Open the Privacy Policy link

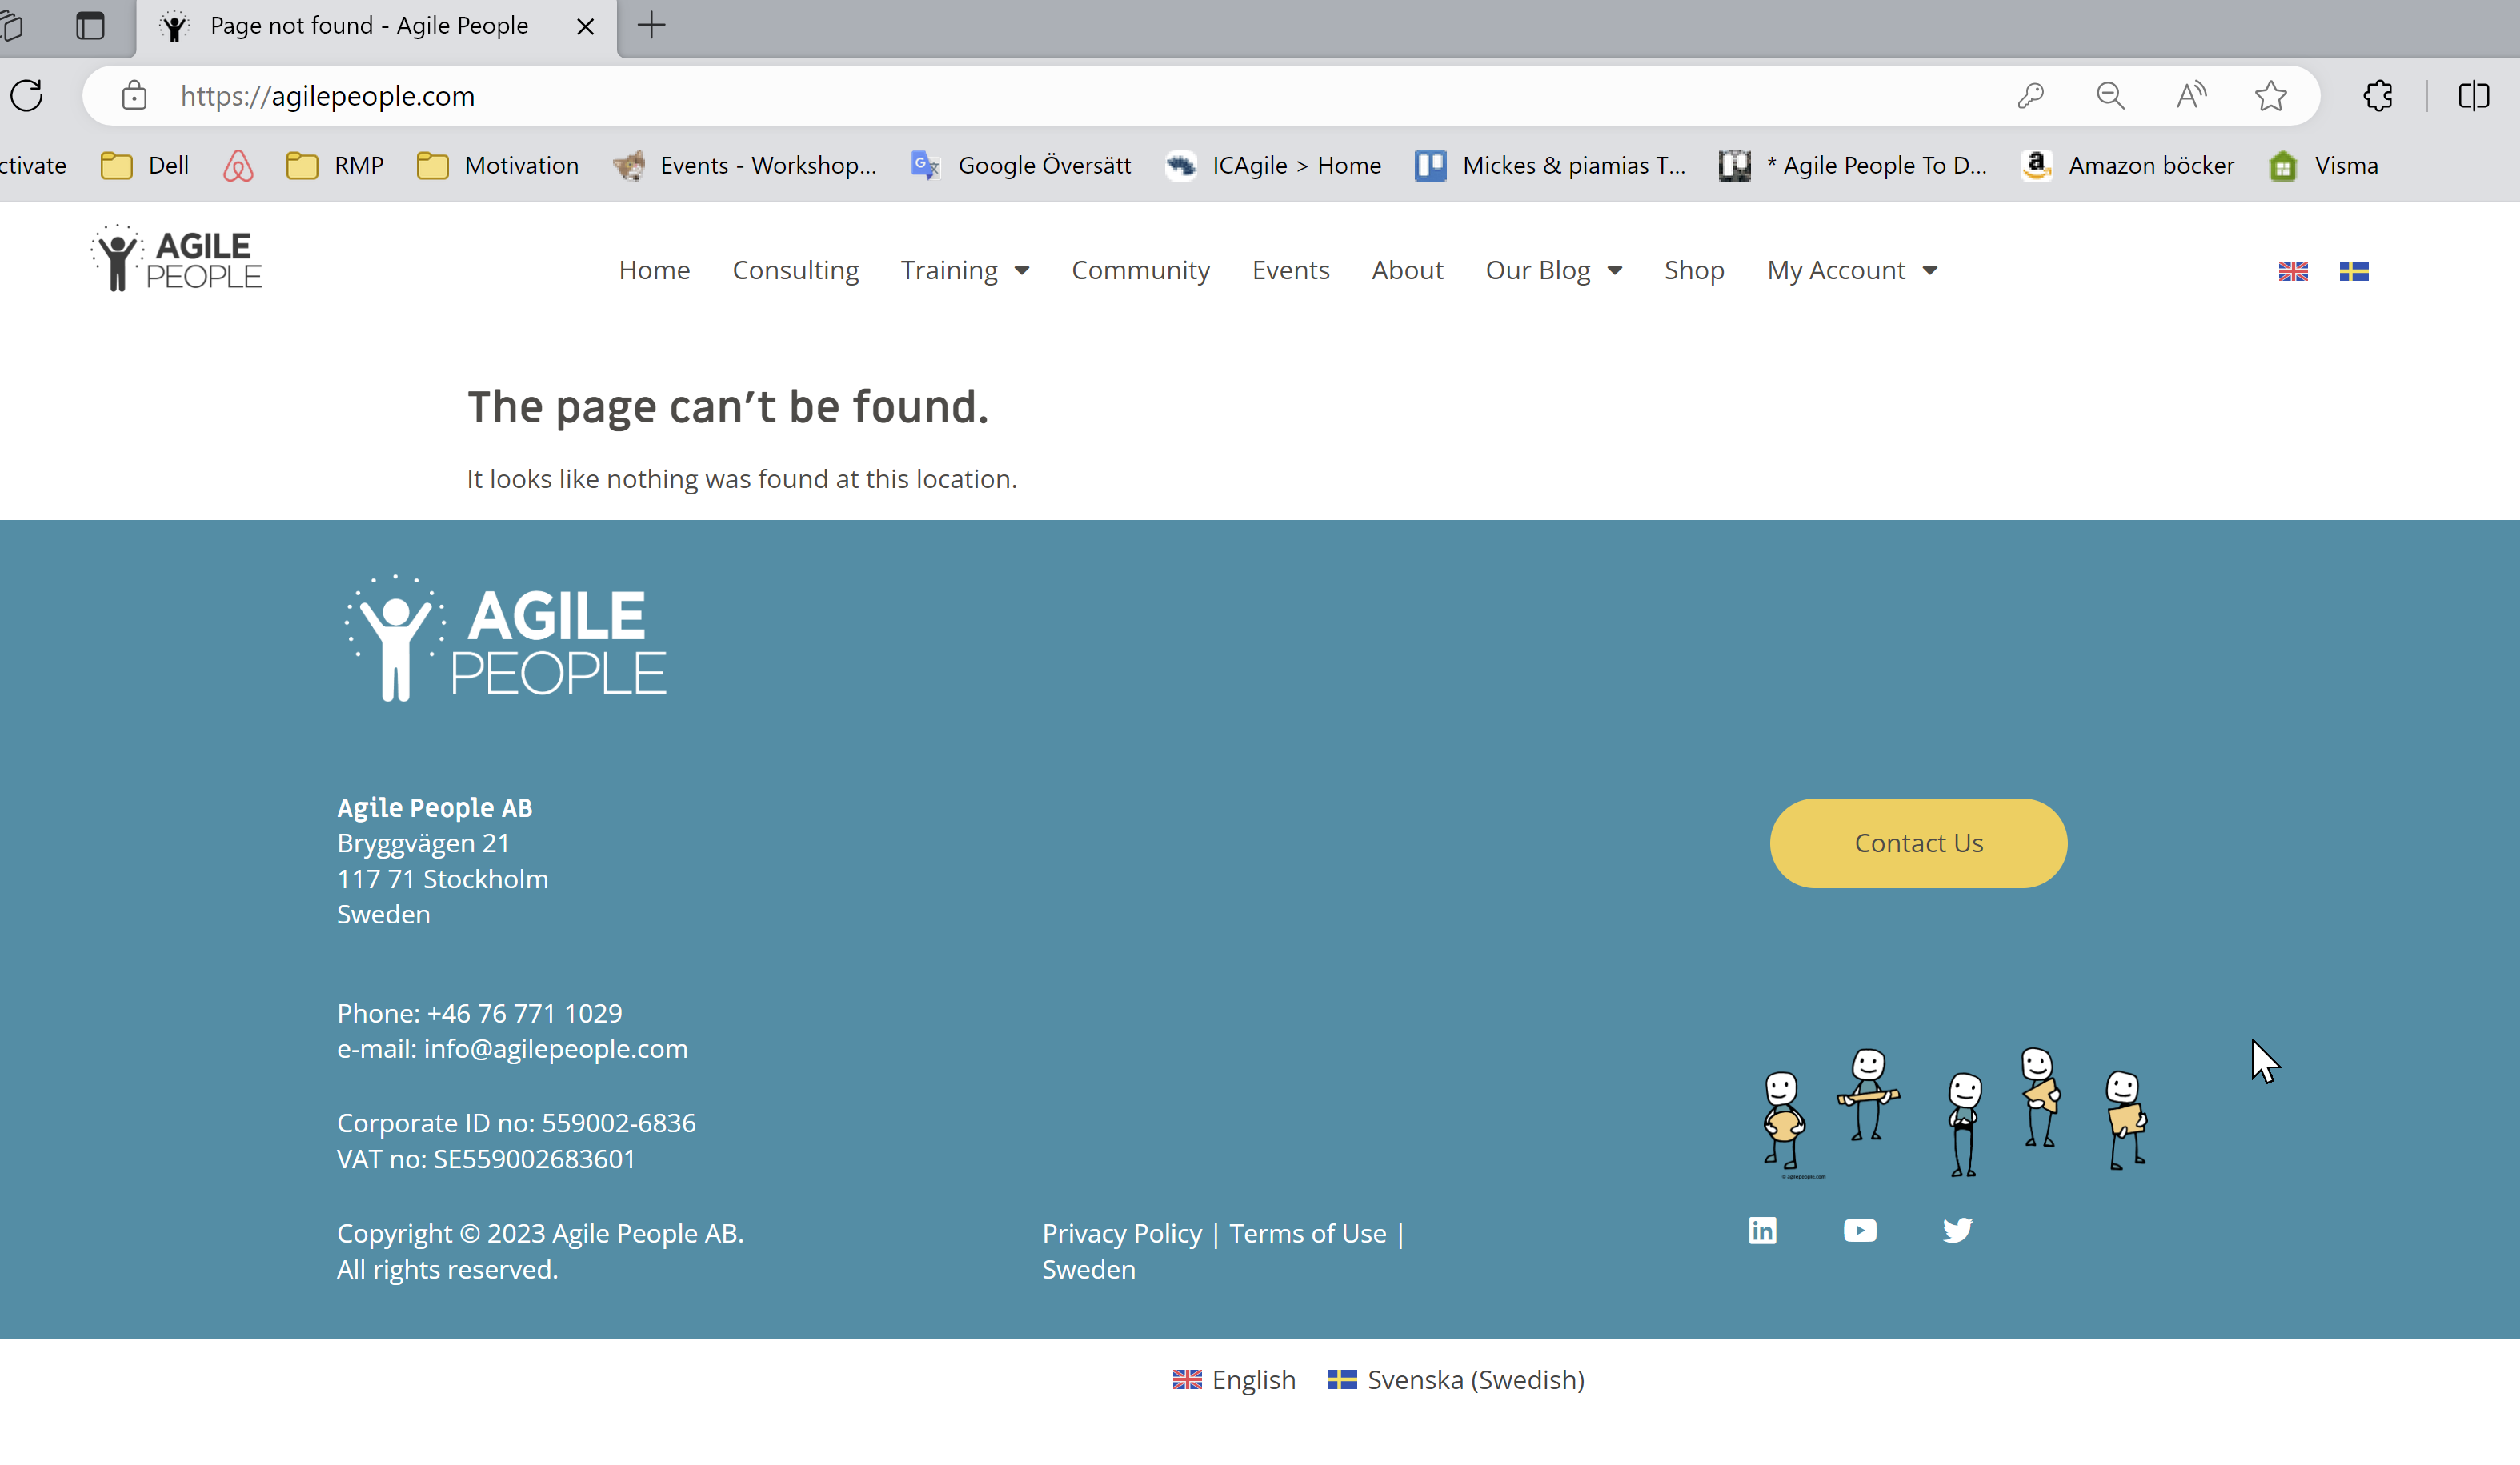click(x=1122, y=1233)
